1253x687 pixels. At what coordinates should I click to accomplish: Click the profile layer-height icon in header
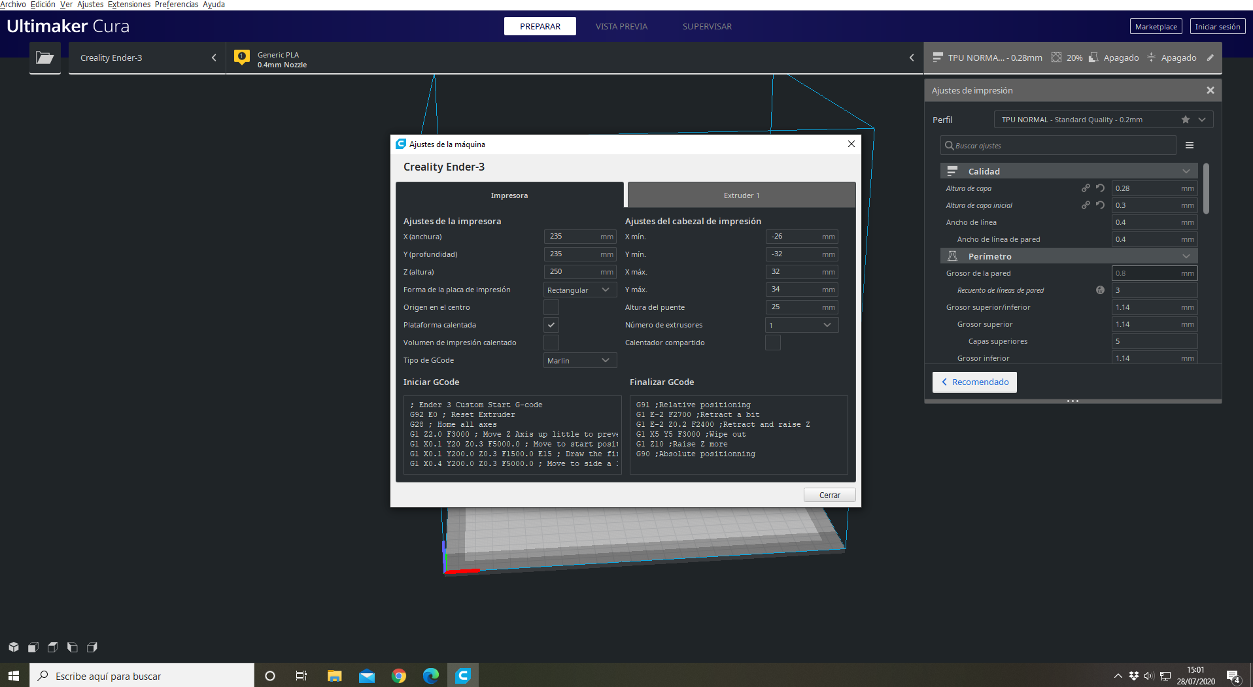pyautogui.click(x=938, y=58)
